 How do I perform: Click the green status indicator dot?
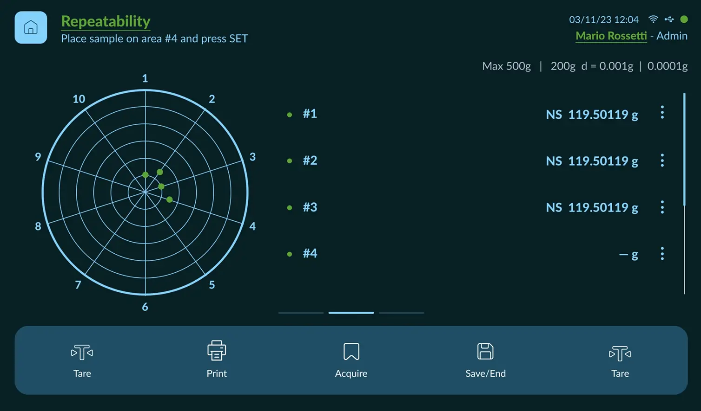tap(684, 19)
